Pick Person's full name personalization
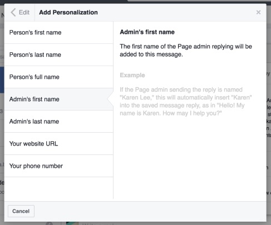 (x=59, y=77)
